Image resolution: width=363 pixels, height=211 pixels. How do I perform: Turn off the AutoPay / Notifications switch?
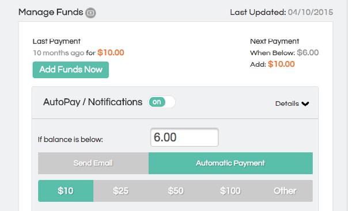click(161, 102)
